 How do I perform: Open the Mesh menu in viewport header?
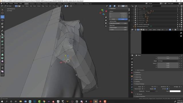[35, 6]
